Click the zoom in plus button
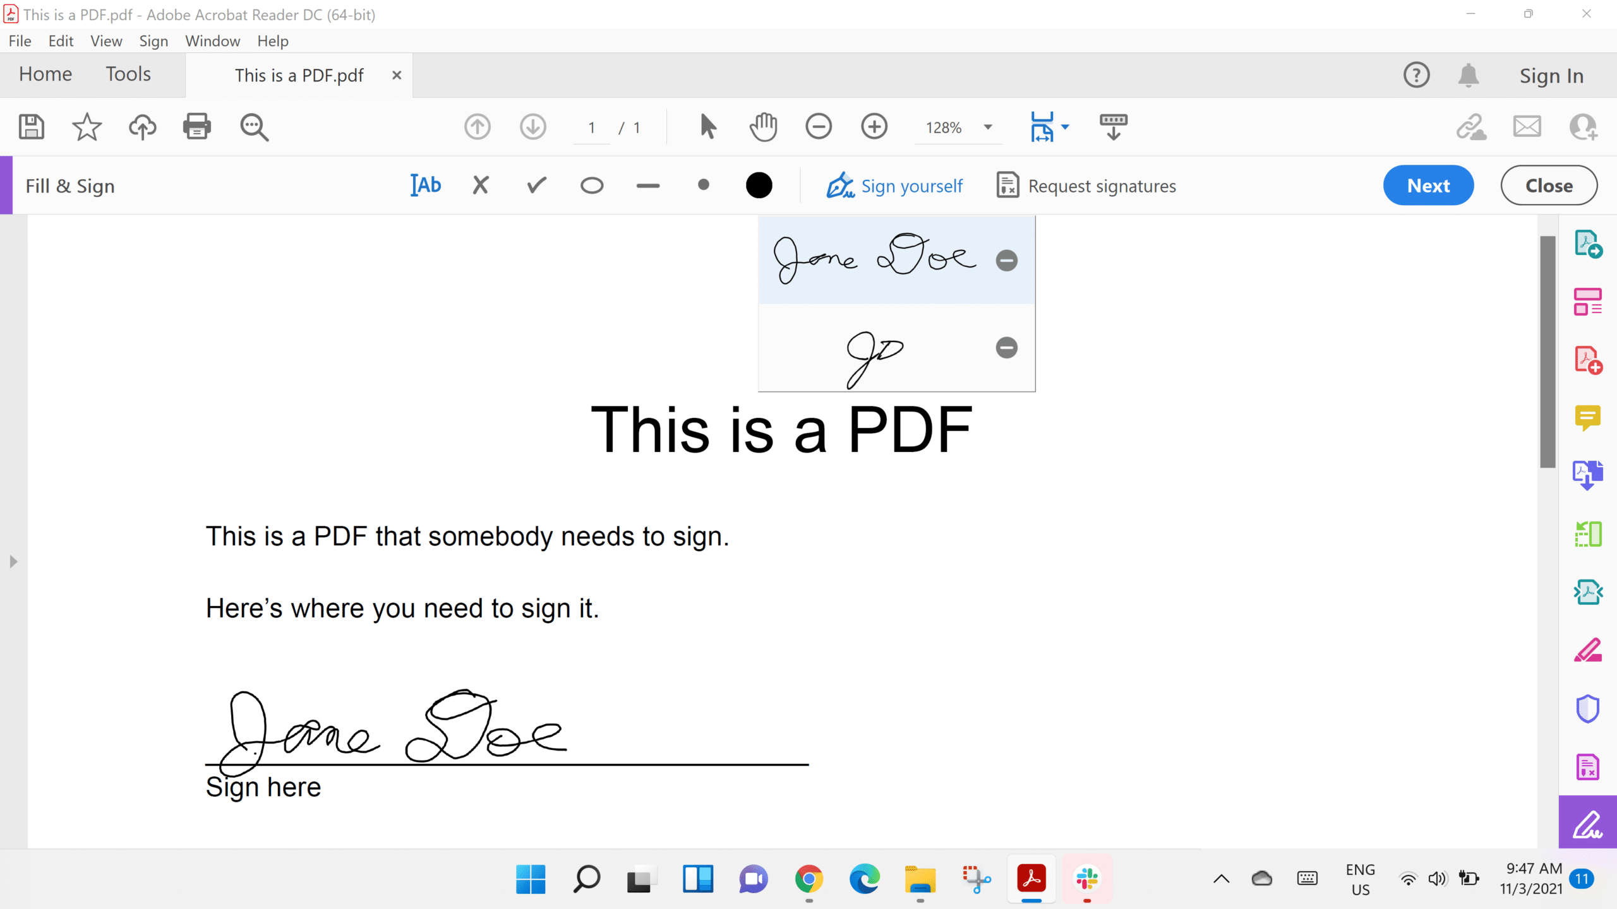 pos(874,127)
